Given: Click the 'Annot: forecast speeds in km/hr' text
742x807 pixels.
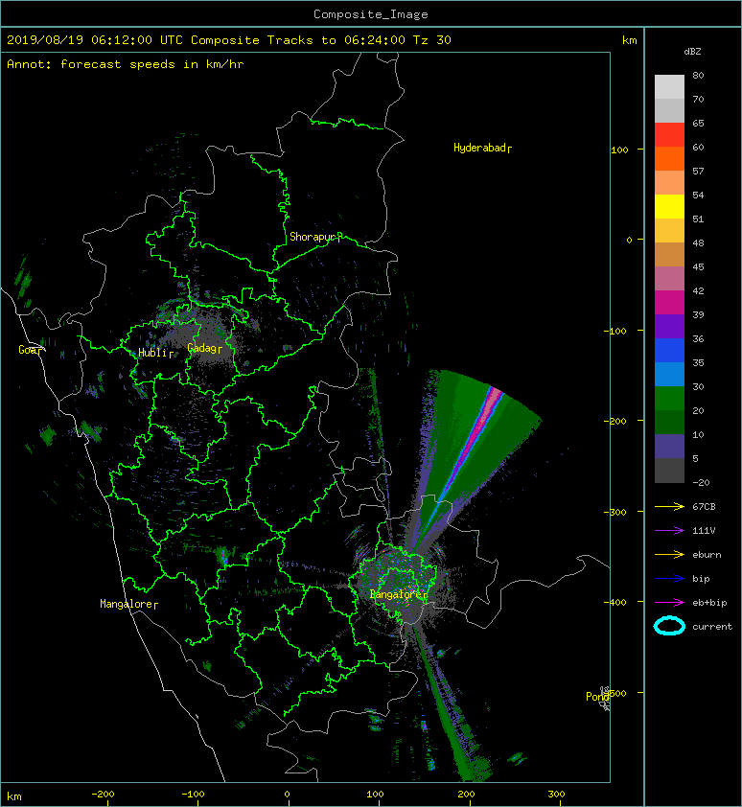Looking at the screenshot, I should coord(126,64).
